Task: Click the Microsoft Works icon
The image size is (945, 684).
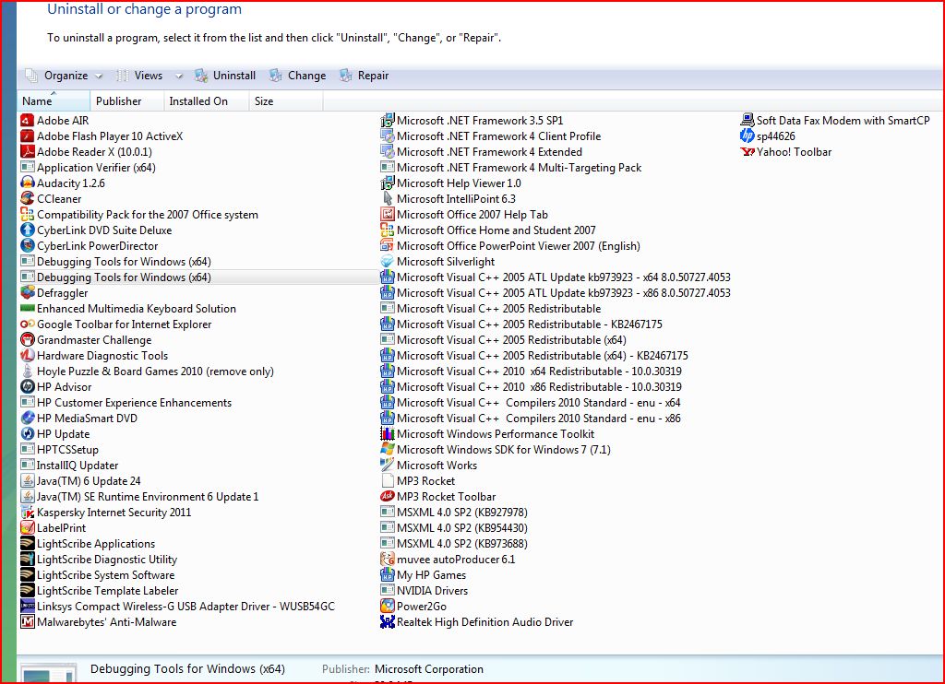Action: tap(387, 465)
